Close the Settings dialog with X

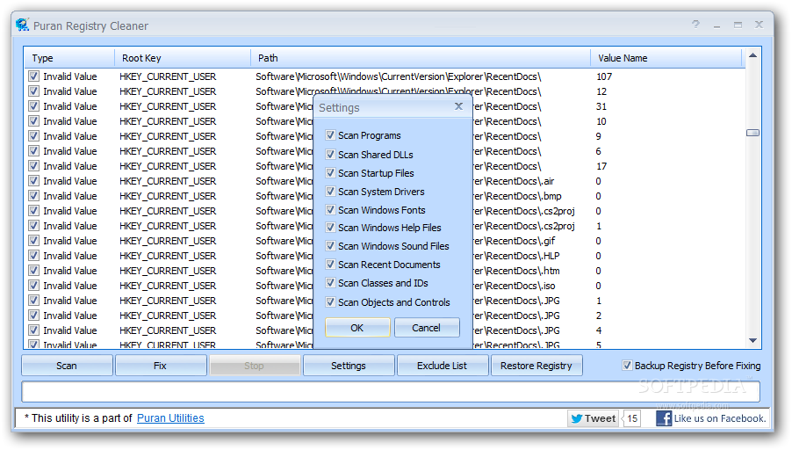coord(458,106)
